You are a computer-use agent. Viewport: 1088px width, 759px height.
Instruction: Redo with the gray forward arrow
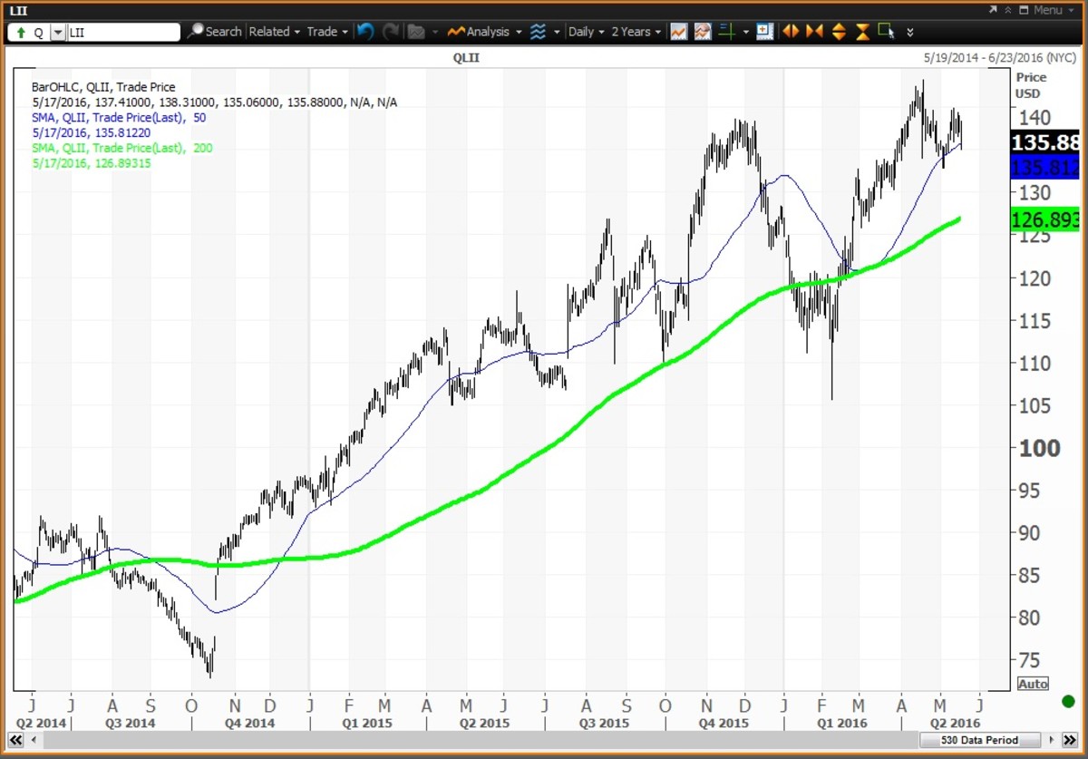tap(392, 32)
